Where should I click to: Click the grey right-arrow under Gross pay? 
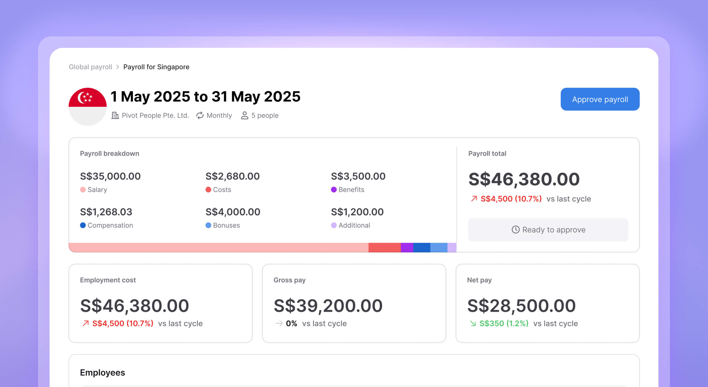click(279, 323)
